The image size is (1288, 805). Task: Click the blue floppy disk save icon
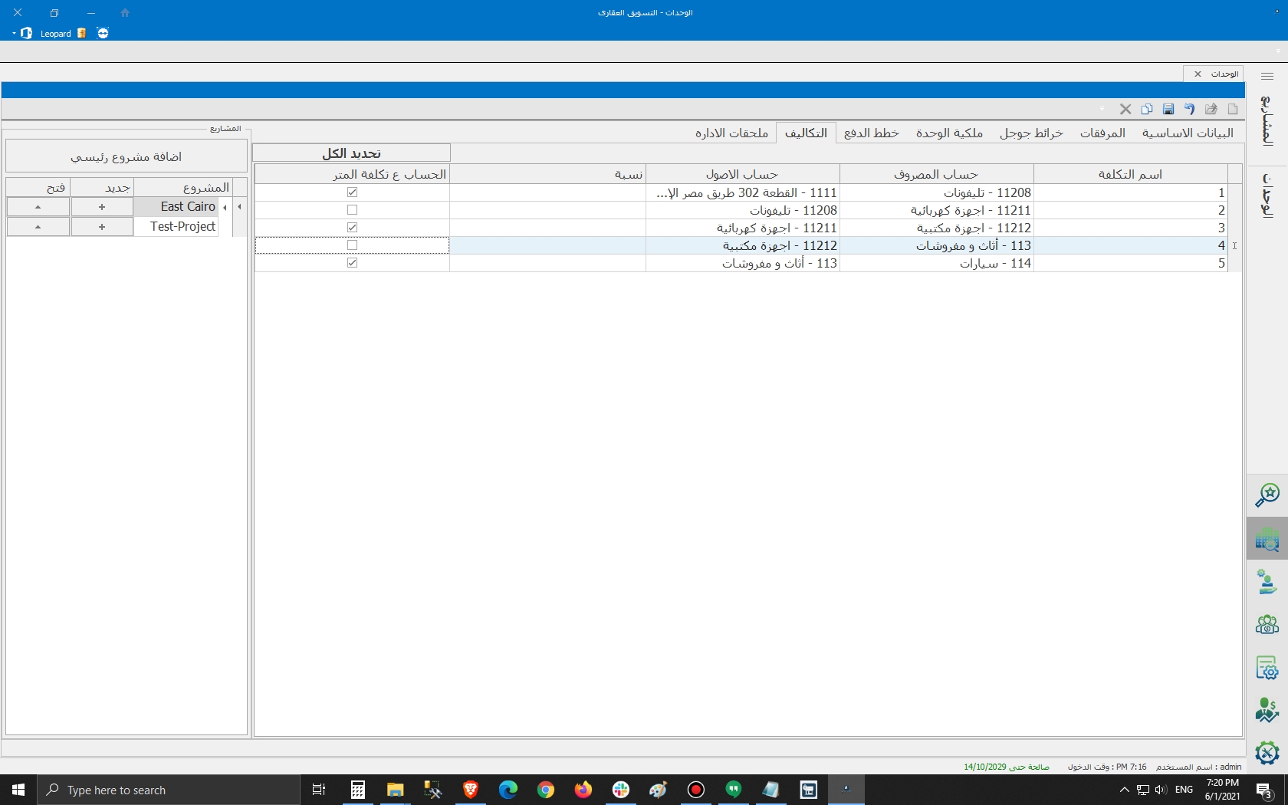1168,109
